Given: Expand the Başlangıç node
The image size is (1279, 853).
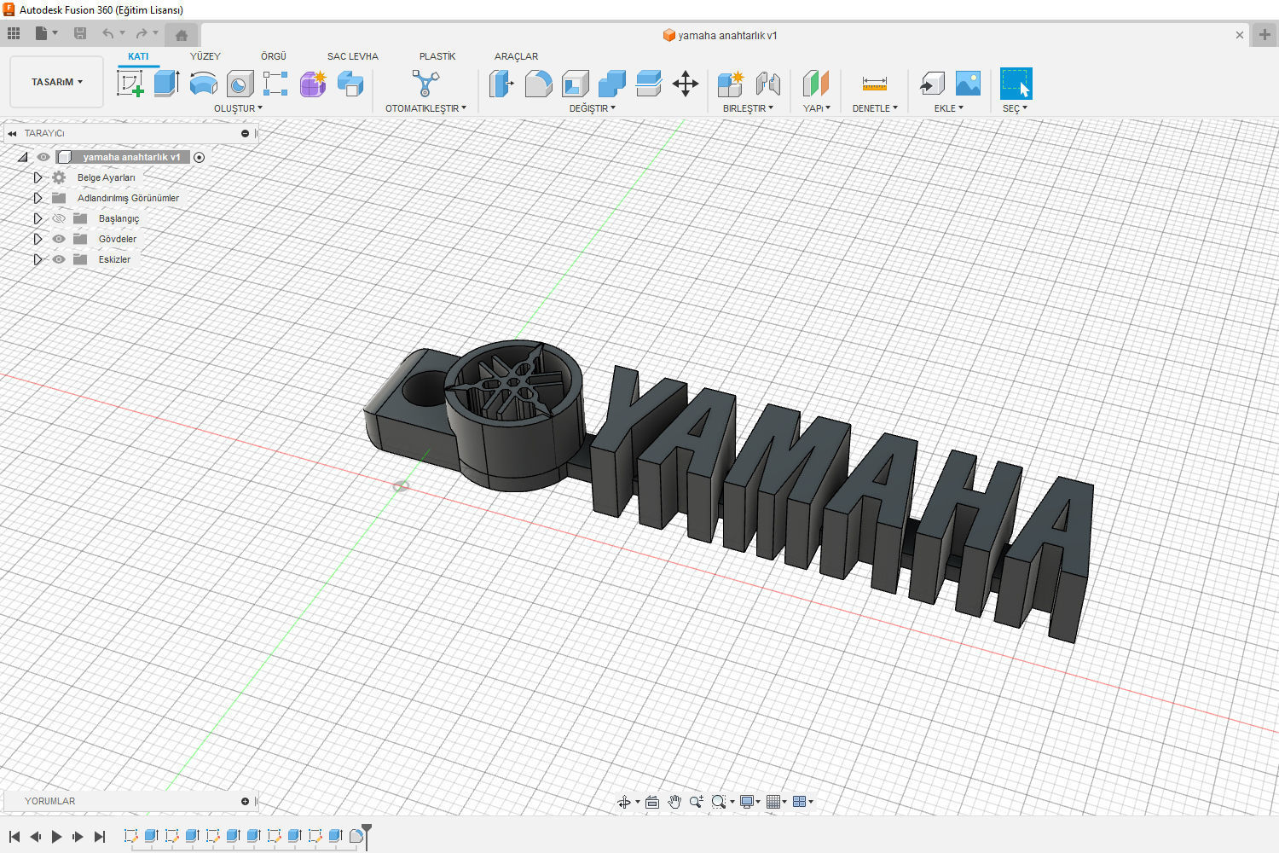Looking at the screenshot, I should click(38, 218).
